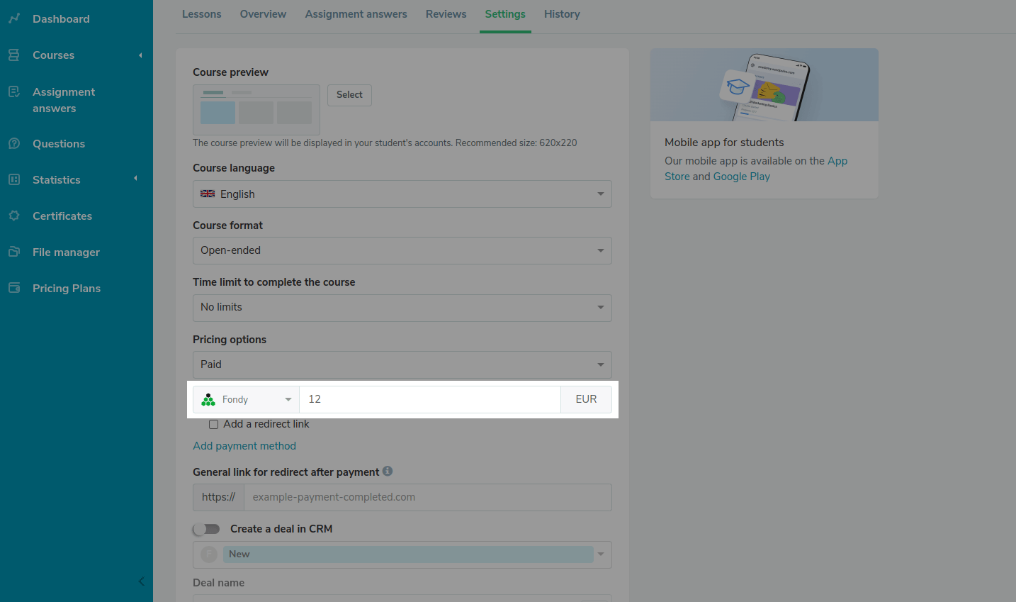
Task: Enable the Create a deal in CRM toggle
Action: (206, 529)
